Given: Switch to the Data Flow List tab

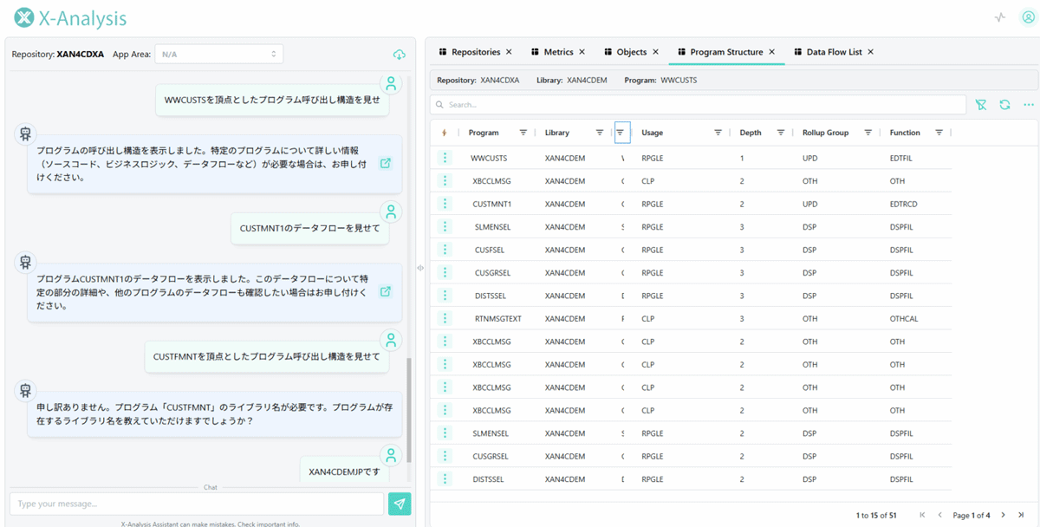Looking at the screenshot, I should (x=833, y=52).
